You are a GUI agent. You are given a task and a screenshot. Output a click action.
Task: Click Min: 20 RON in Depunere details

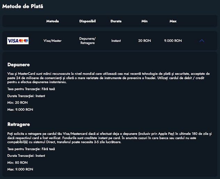tap(17, 103)
